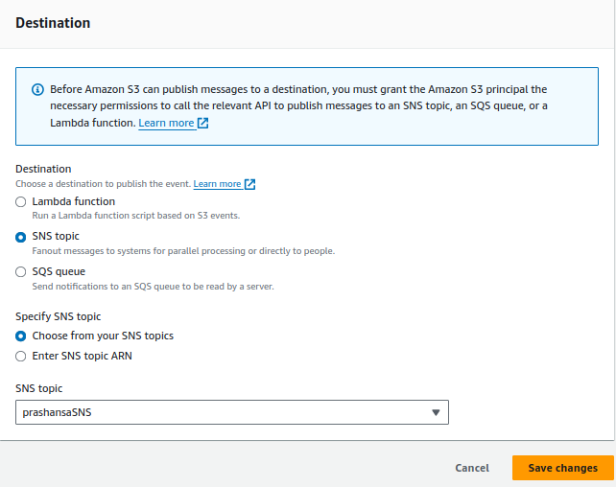Viewport: 616px width, 487px height.
Task: Expand the prashansaSNS topic combo box
Action: [232, 412]
